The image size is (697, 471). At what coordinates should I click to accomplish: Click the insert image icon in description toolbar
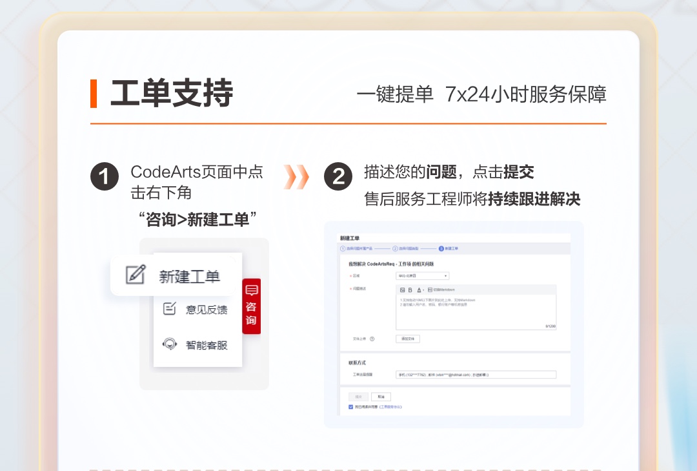pos(402,290)
